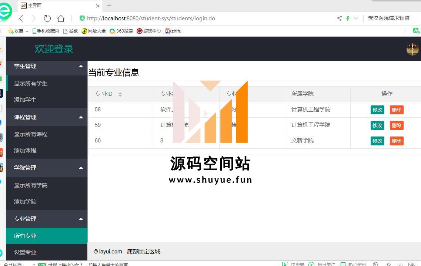This screenshot has height=266, width=421.
Task: Open zhifu bookmark
Action: pyautogui.click(x=173, y=31)
